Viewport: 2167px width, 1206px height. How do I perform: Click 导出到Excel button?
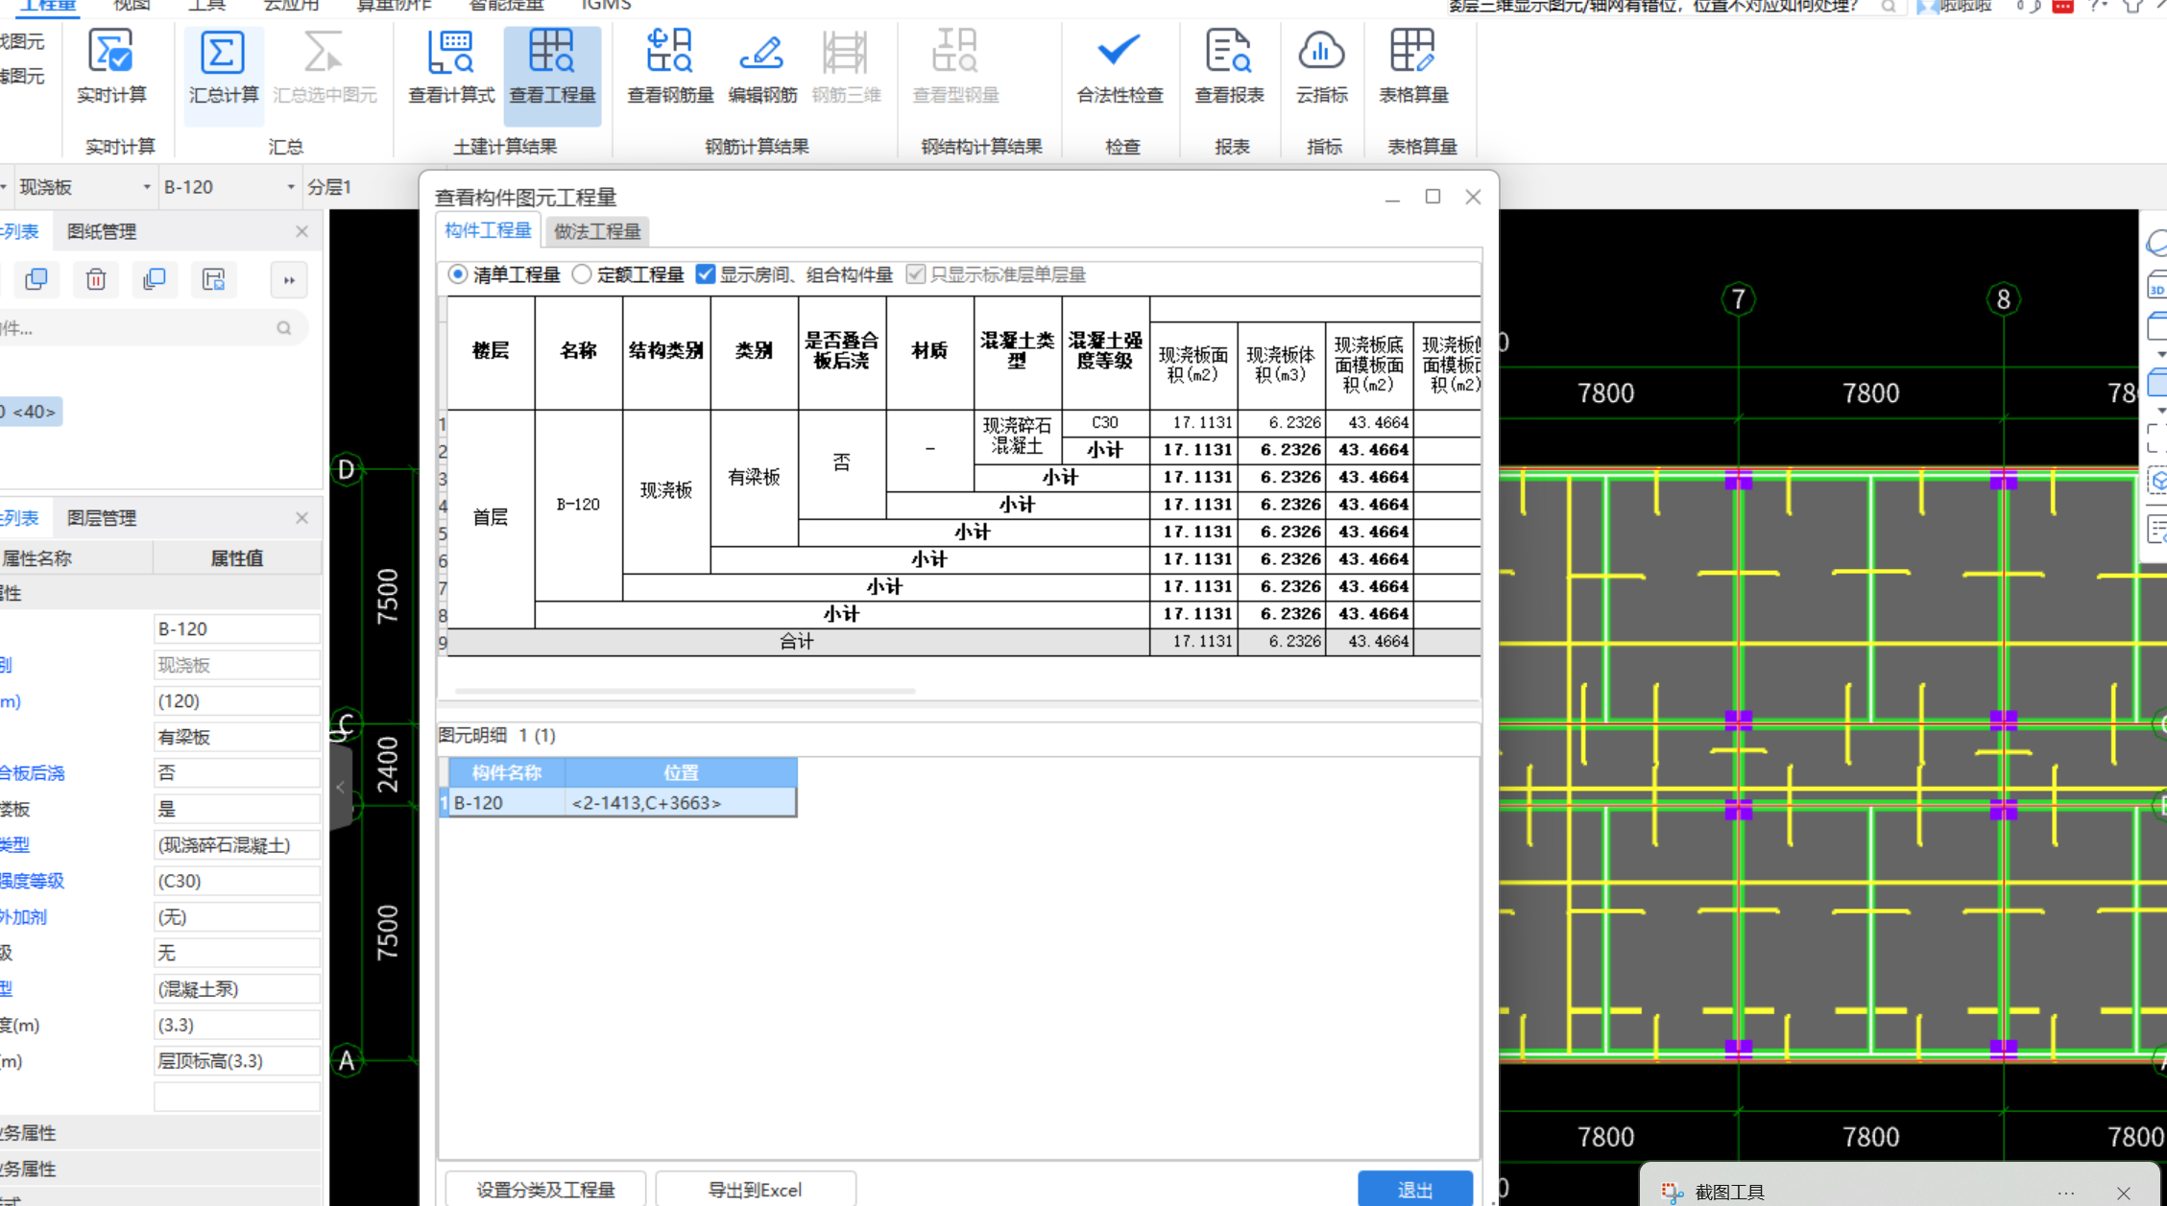coord(755,1189)
